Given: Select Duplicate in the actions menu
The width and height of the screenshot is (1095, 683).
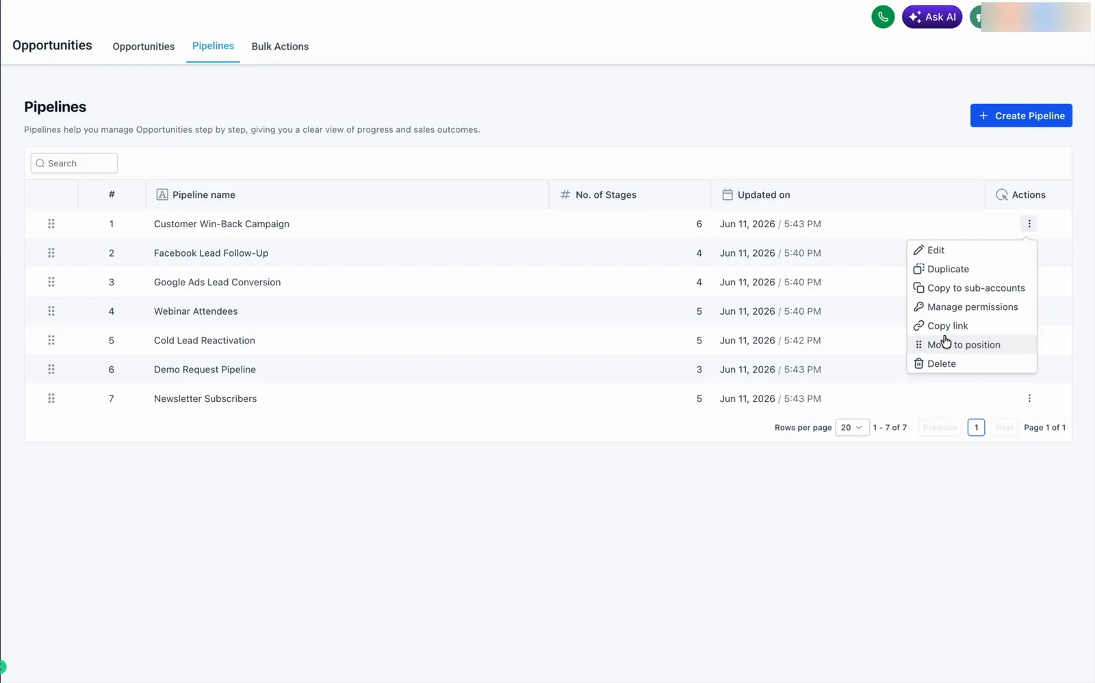Looking at the screenshot, I should pos(972,269).
